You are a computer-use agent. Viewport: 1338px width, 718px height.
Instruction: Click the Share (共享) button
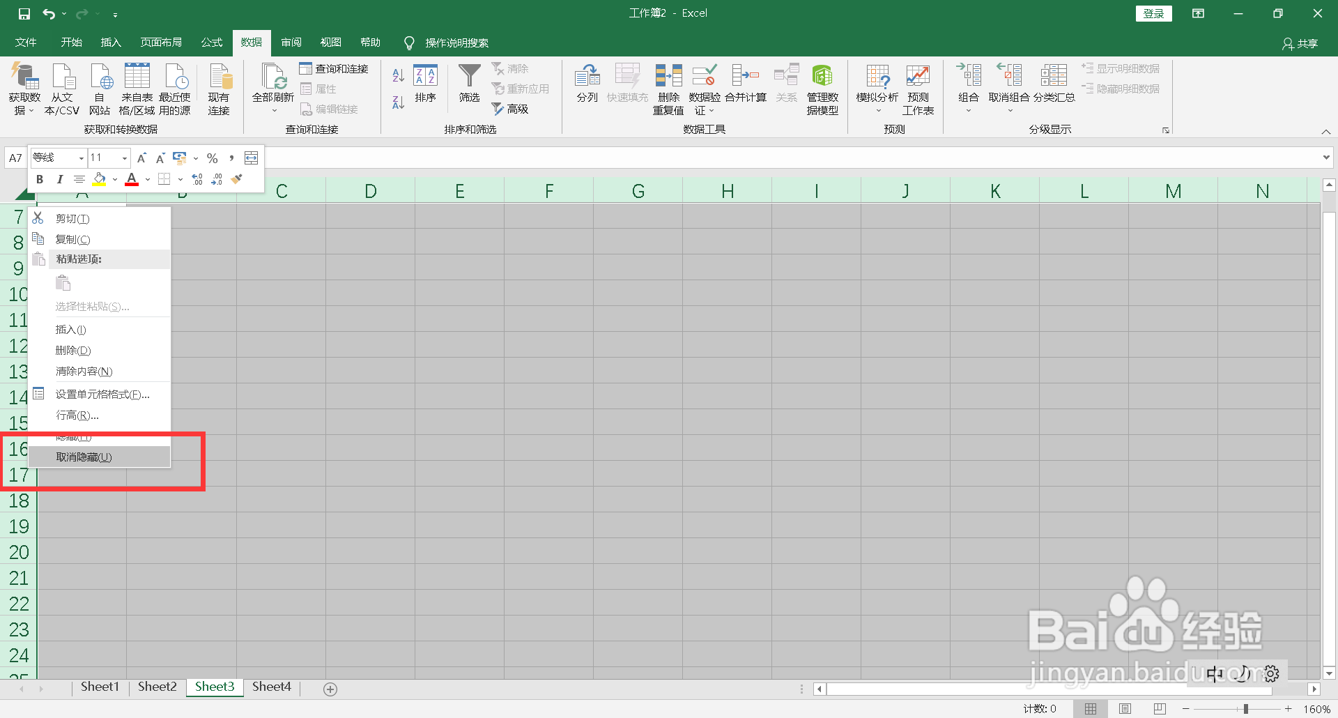(1300, 44)
